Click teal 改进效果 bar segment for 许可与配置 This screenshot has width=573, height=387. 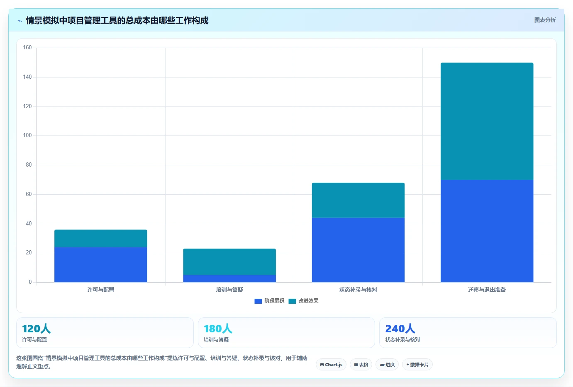coord(101,238)
